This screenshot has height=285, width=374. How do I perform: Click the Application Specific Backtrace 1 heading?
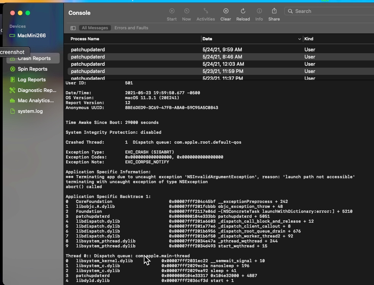[x=108, y=197]
